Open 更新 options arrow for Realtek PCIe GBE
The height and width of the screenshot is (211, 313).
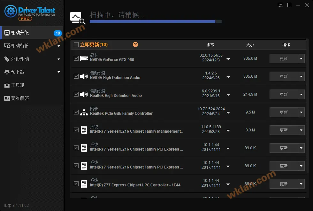pos(301,112)
